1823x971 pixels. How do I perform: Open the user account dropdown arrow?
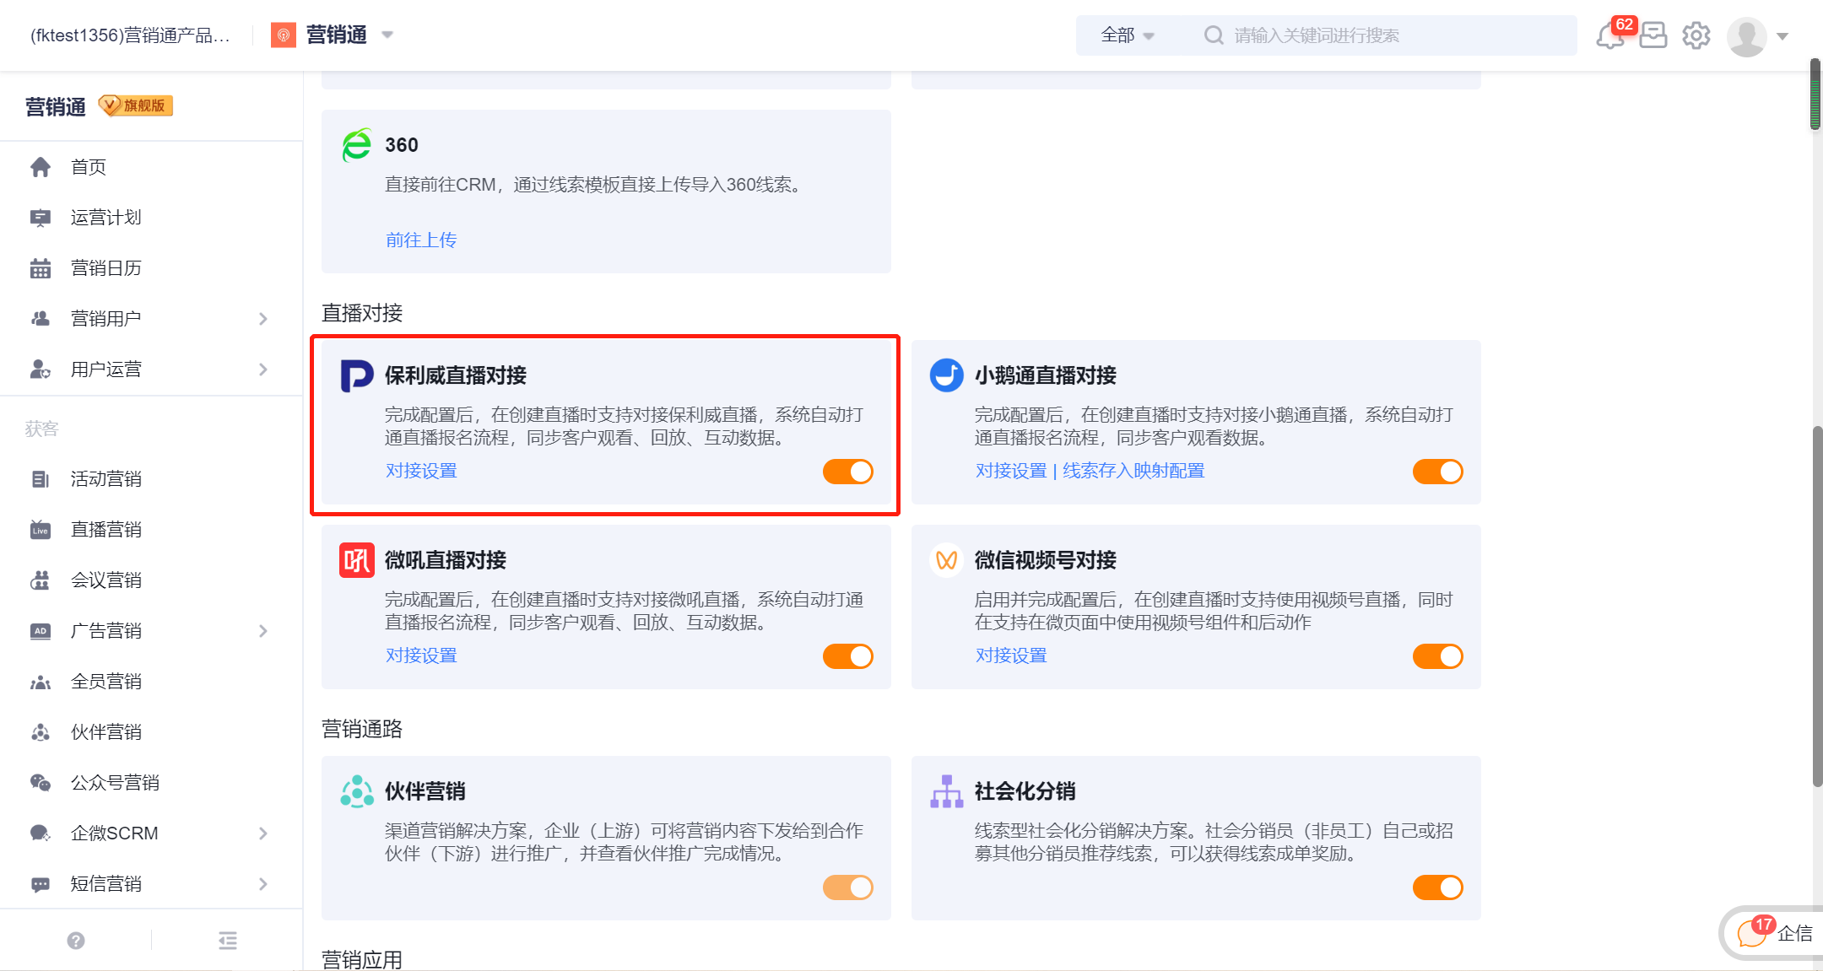[1782, 36]
